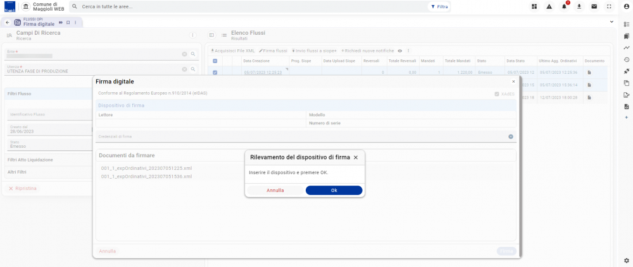The height and width of the screenshot is (267, 633).
Task: Select file 001_1_expOrdinativi_202307051536.xml
Action: point(147,176)
